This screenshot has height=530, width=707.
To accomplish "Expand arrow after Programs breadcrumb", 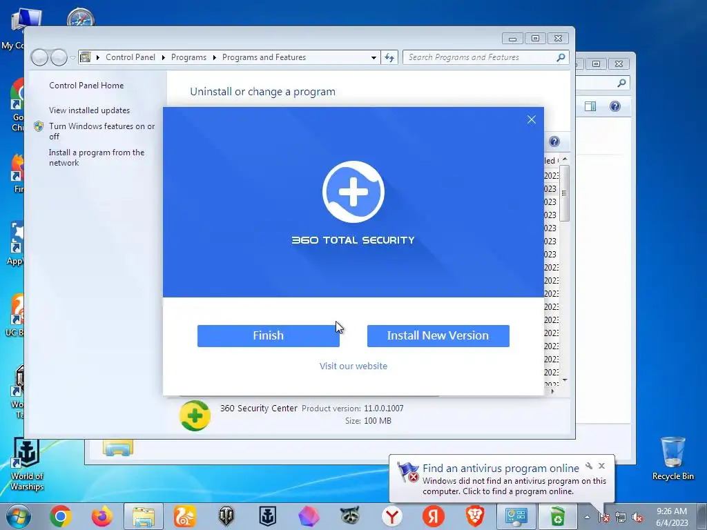I will (x=214, y=57).
